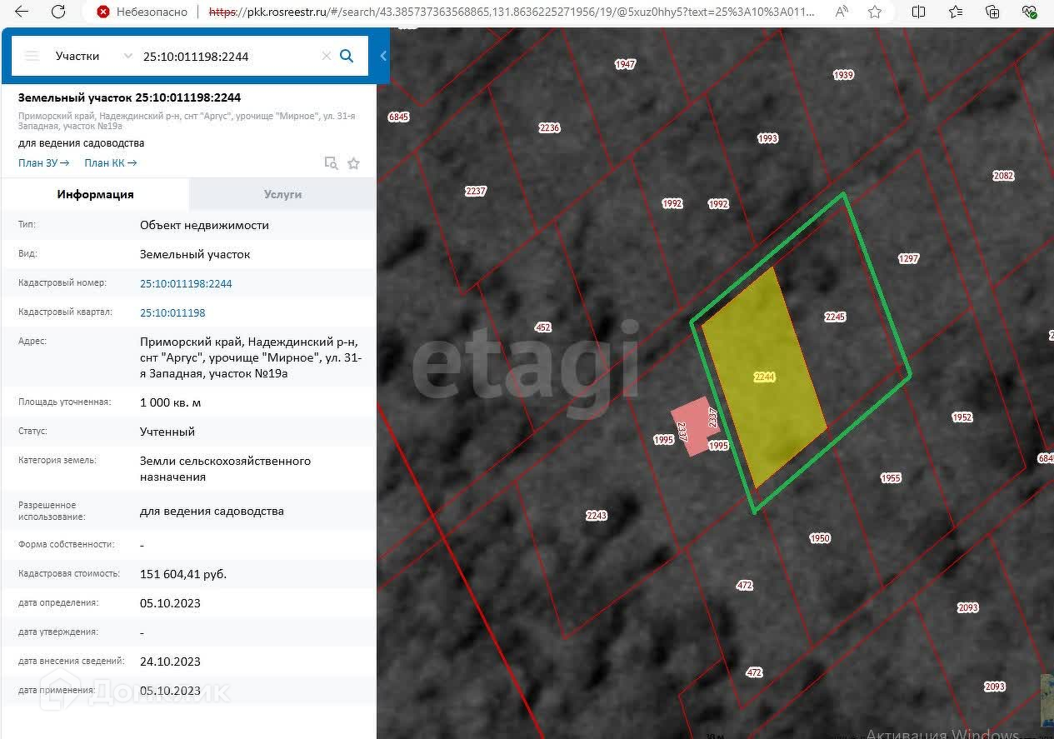
Task: Go back with the browser back arrow
Action: pos(22,12)
